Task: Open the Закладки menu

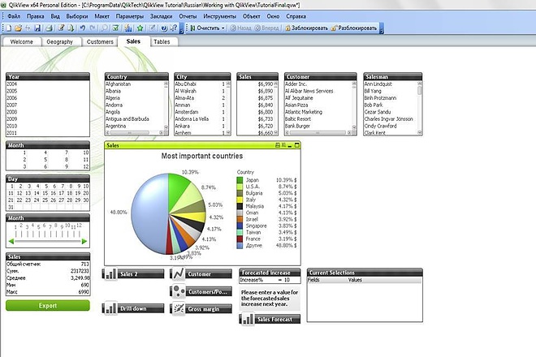Action: tap(161, 16)
